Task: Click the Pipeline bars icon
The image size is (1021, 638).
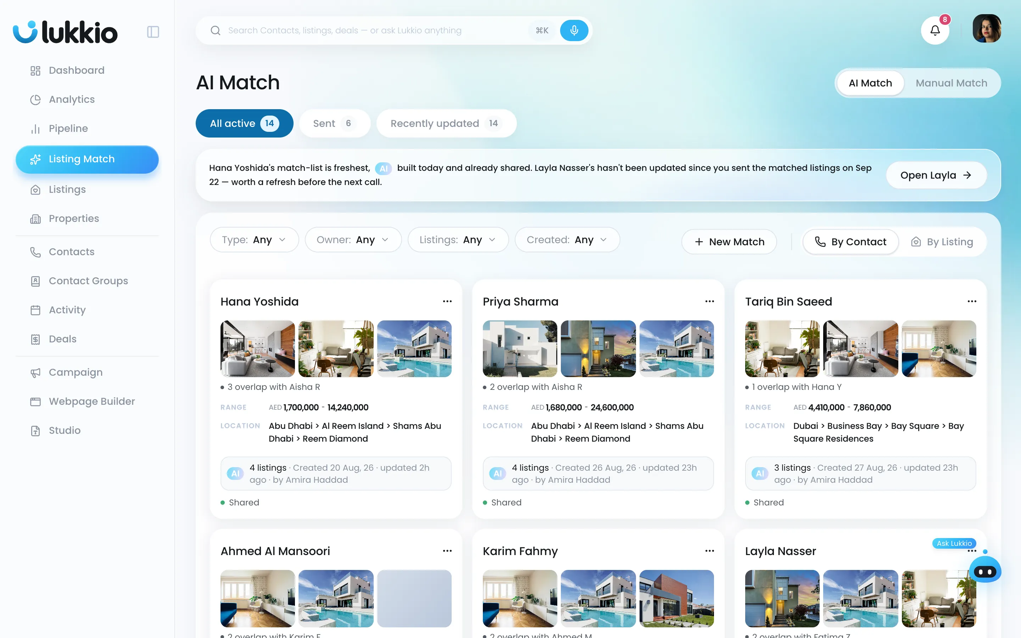Action: click(x=35, y=129)
